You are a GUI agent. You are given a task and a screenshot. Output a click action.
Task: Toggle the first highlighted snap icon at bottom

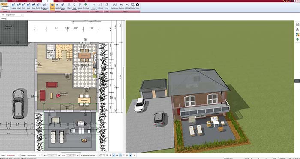114,156
